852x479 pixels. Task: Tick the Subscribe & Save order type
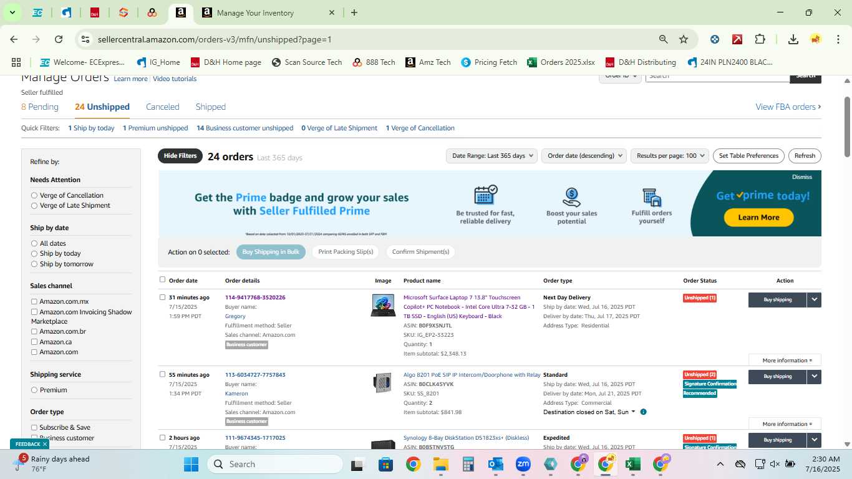pyautogui.click(x=34, y=427)
